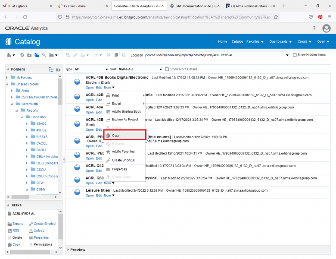Open the user profile avatar menu
This screenshot has height=259, width=336.
coord(326,28)
